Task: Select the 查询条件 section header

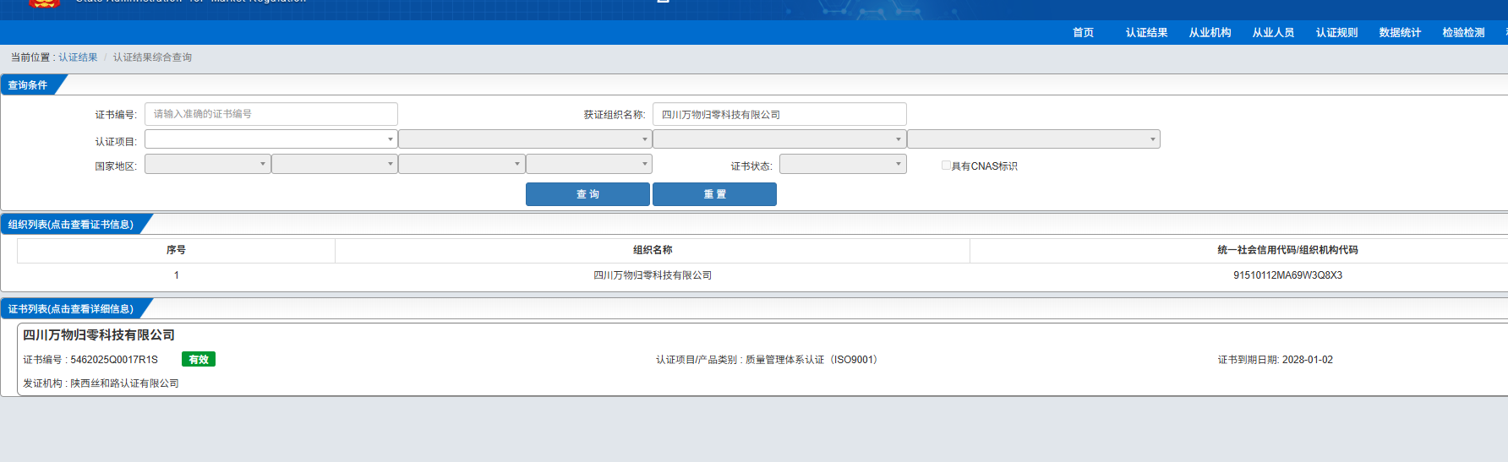Action: coord(28,85)
